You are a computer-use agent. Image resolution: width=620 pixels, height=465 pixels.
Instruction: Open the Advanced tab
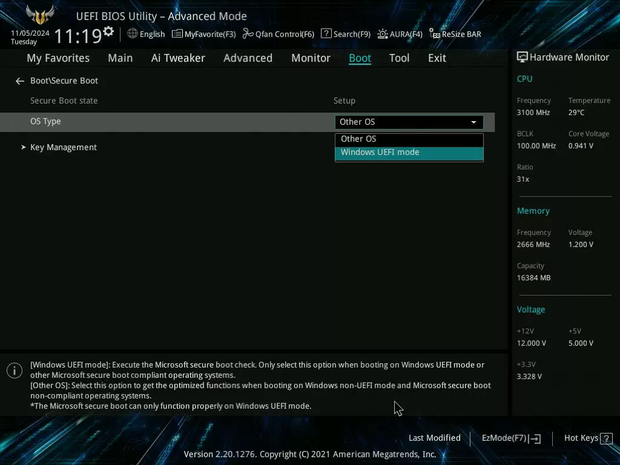[248, 58]
